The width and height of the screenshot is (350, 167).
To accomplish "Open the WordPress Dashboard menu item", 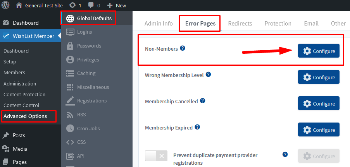I will [x=30, y=23].
